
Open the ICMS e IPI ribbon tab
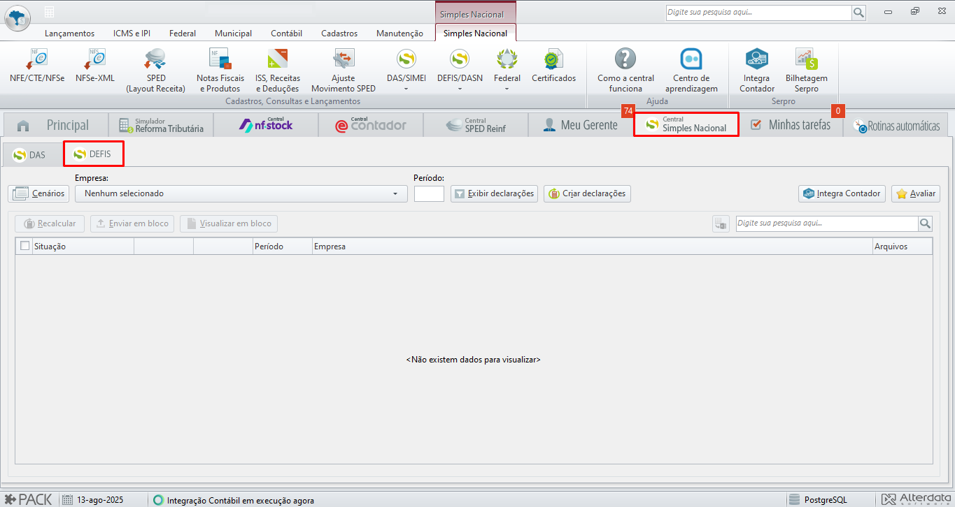[132, 33]
